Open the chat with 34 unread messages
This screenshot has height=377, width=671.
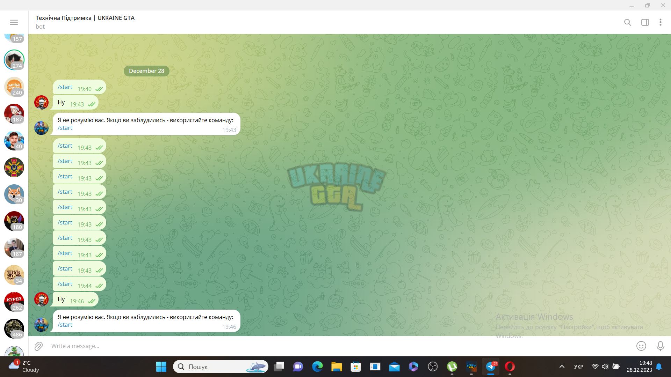(14, 275)
